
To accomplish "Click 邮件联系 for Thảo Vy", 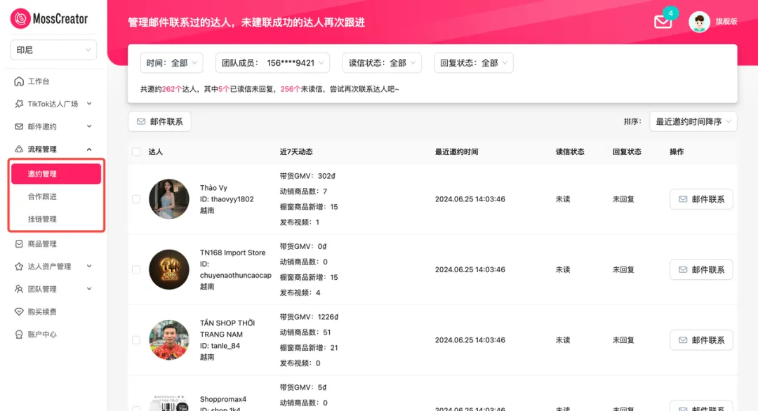I will tap(701, 199).
